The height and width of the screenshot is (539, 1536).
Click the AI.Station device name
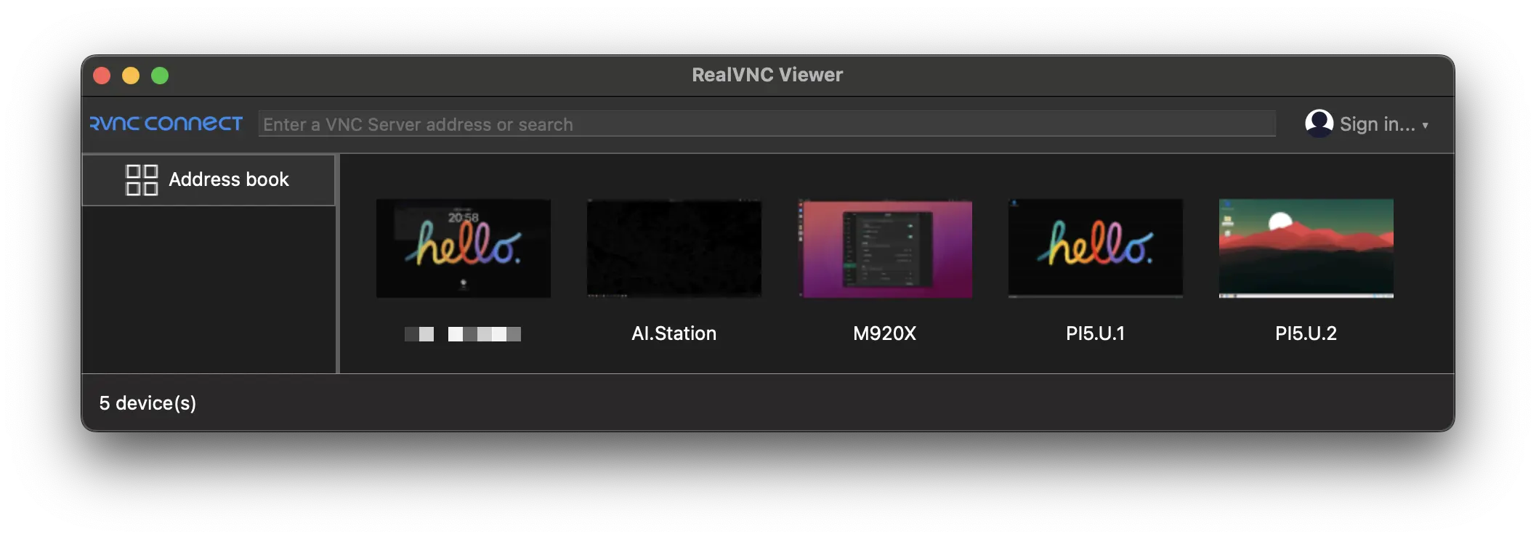(674, 333)
